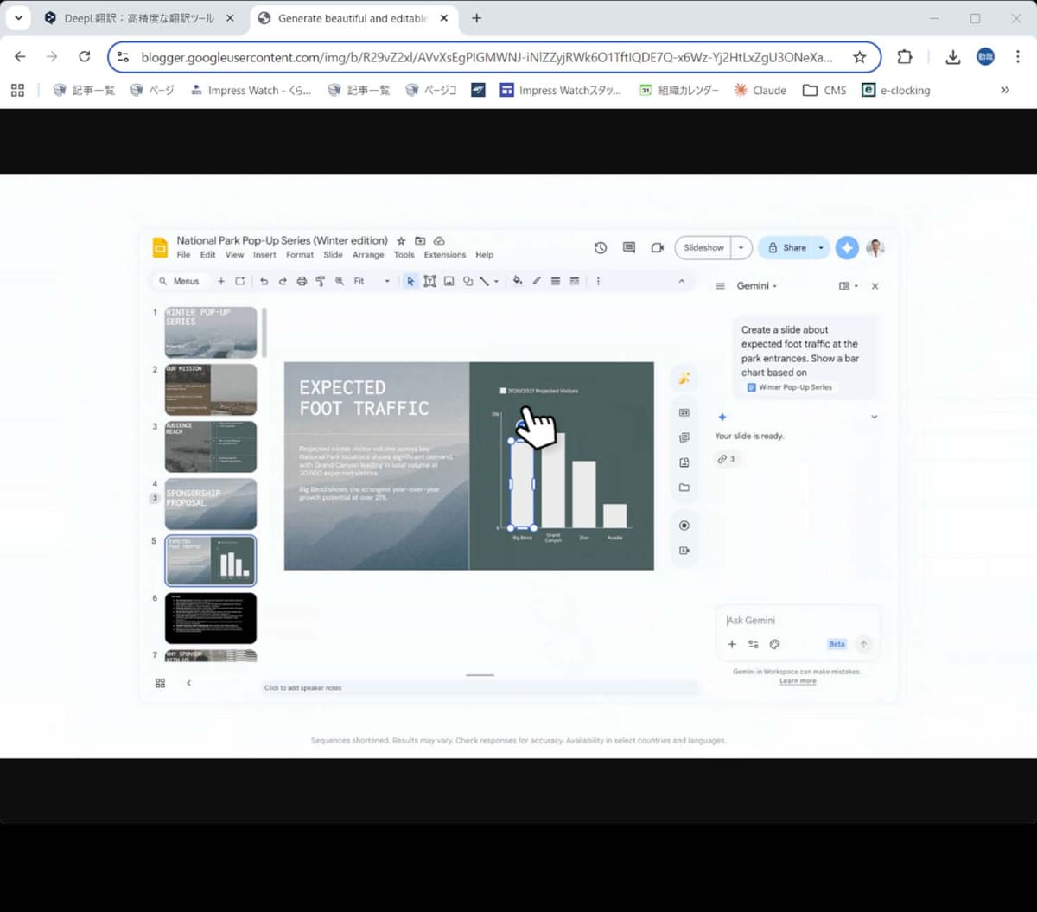Select the Sponsorship Proposal slide 4 thumbnail
This screenshot has height=912, width=1037.
click(211, 504)
